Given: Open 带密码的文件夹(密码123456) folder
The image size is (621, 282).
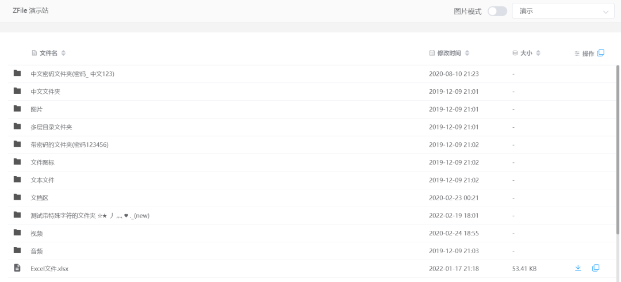Looking at the screenshot, I should point(69,144).
